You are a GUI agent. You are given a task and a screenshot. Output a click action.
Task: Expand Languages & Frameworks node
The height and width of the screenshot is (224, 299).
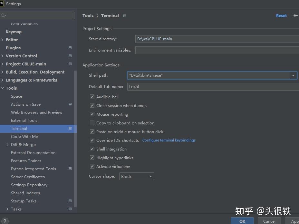click(x=2, y=80)
